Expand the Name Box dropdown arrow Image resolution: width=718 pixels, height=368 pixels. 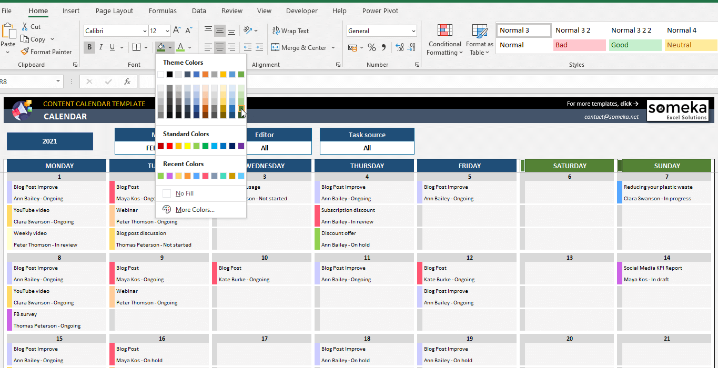[x=58, y=81]
